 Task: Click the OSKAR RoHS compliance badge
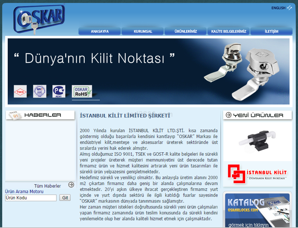[82, 91]
